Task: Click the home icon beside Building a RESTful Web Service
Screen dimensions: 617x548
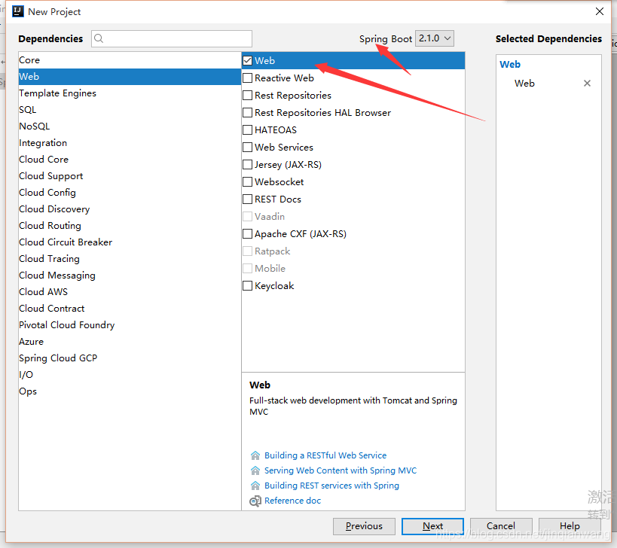Action: 255,455
